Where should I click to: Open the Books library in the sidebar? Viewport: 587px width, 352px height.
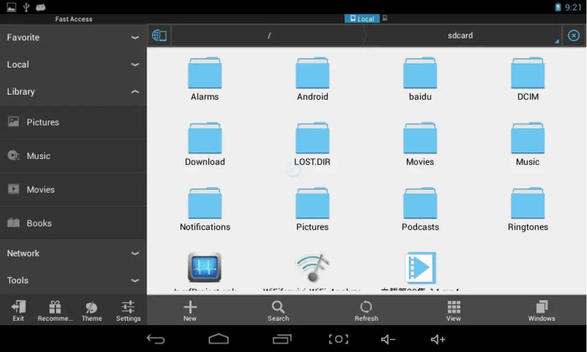[39, 223]
